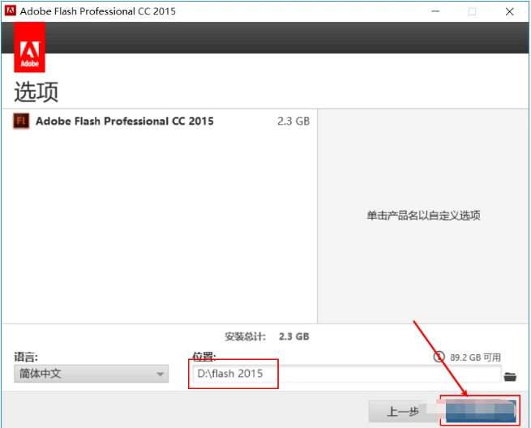This screenshot has width=531, height=428.
Task: Go back with 上一步 button
Action: [x=403, y=412]
